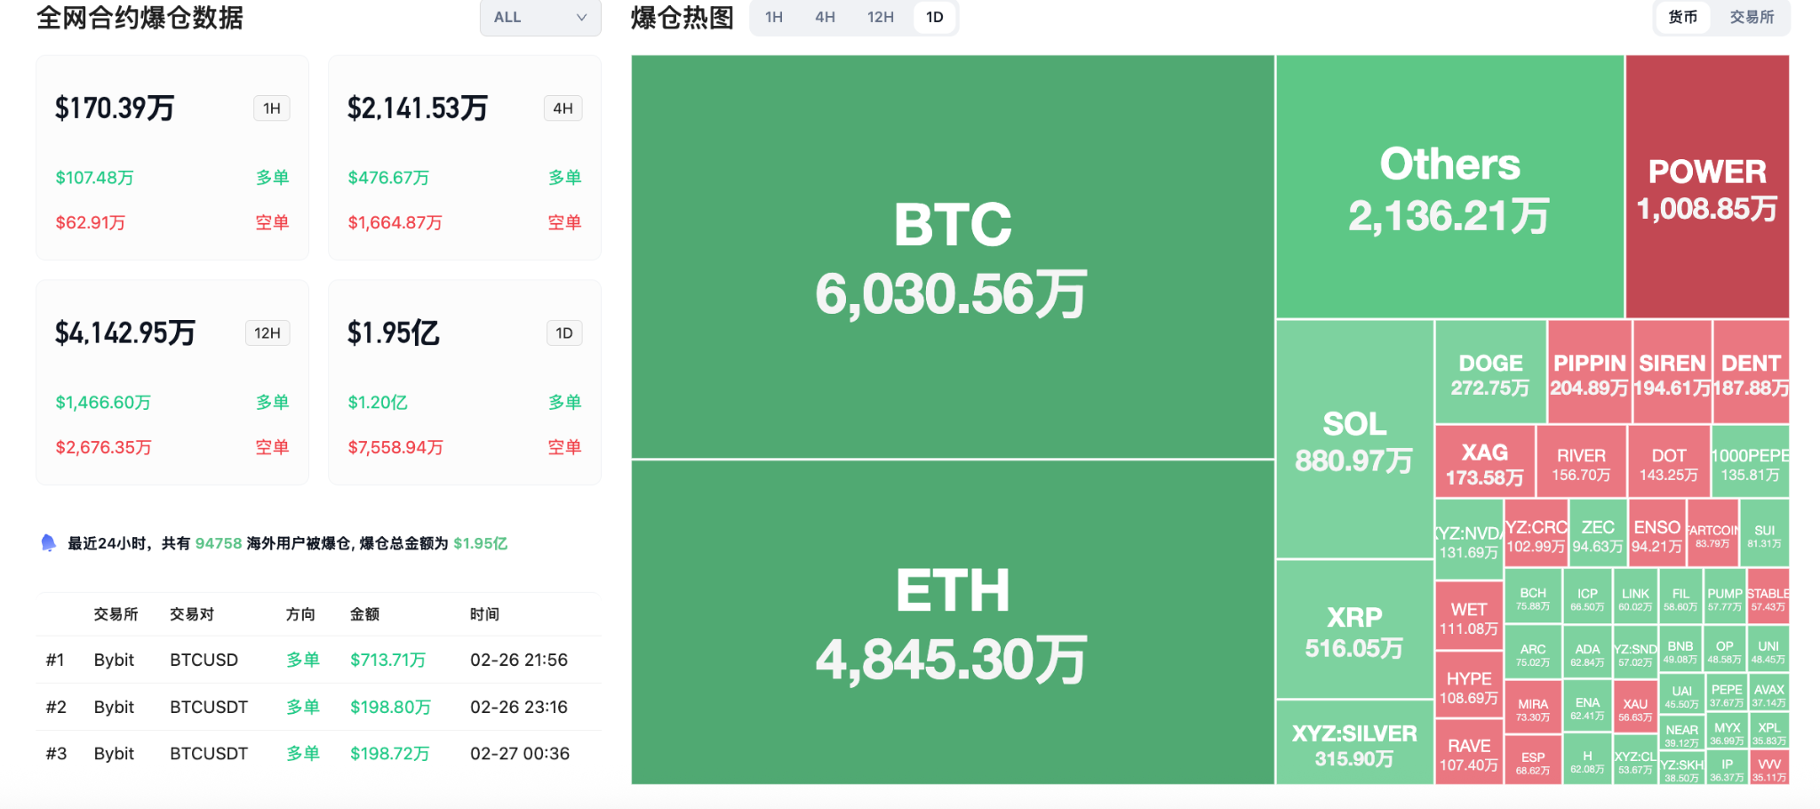The image size is (1820, 809).
Task: Click the 94758 liquidated users number
Action: [219, 543]
